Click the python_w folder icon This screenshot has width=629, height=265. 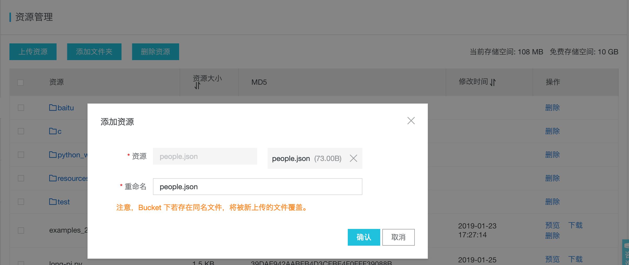(53, 154)
